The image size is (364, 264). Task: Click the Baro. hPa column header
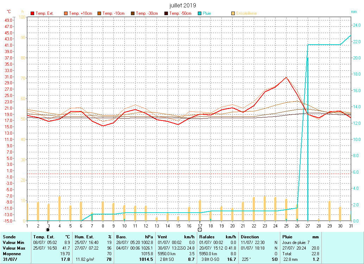tap(135, 237)
